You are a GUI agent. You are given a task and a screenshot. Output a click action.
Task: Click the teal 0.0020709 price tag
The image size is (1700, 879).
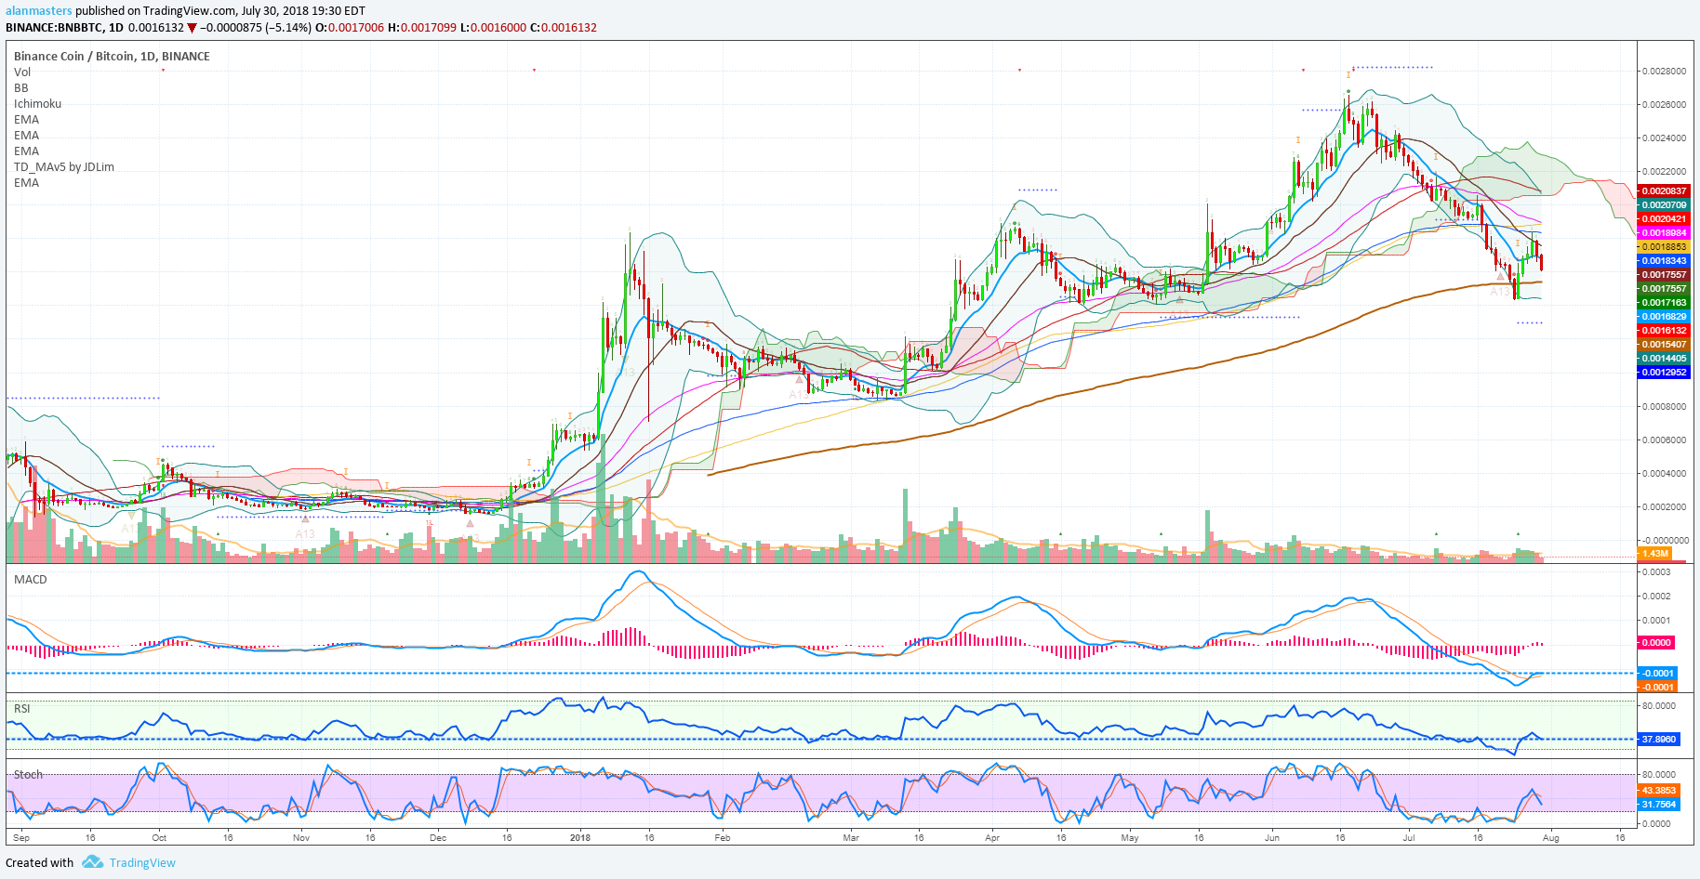tap(1663, 205)
